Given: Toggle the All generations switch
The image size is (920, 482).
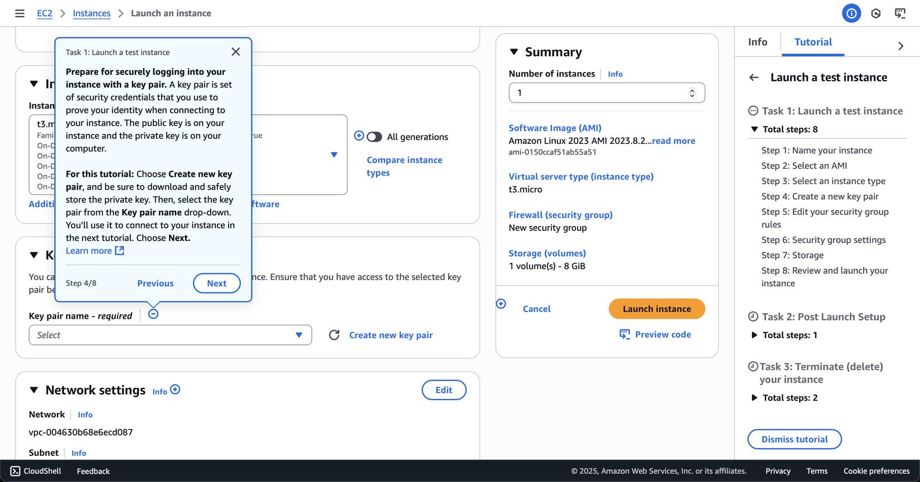Looking at the screenshot, I should pos(374,137).
